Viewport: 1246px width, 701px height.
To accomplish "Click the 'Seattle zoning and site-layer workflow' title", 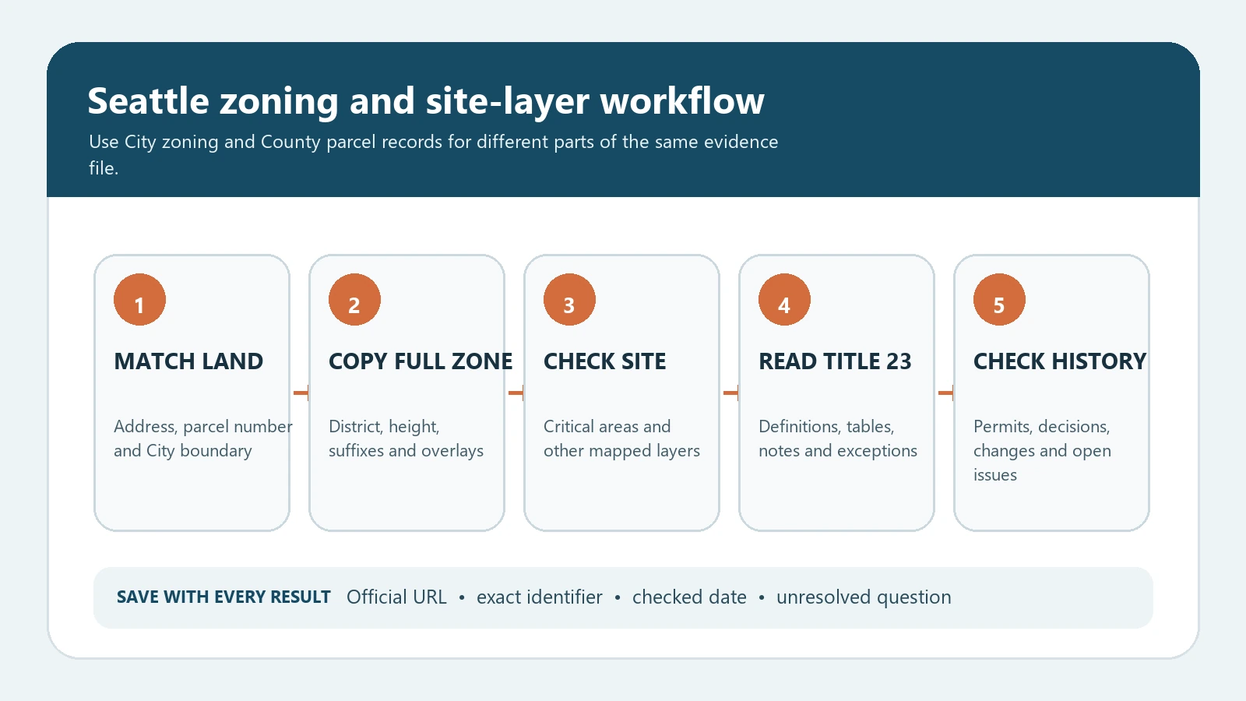I will [426, 101].
